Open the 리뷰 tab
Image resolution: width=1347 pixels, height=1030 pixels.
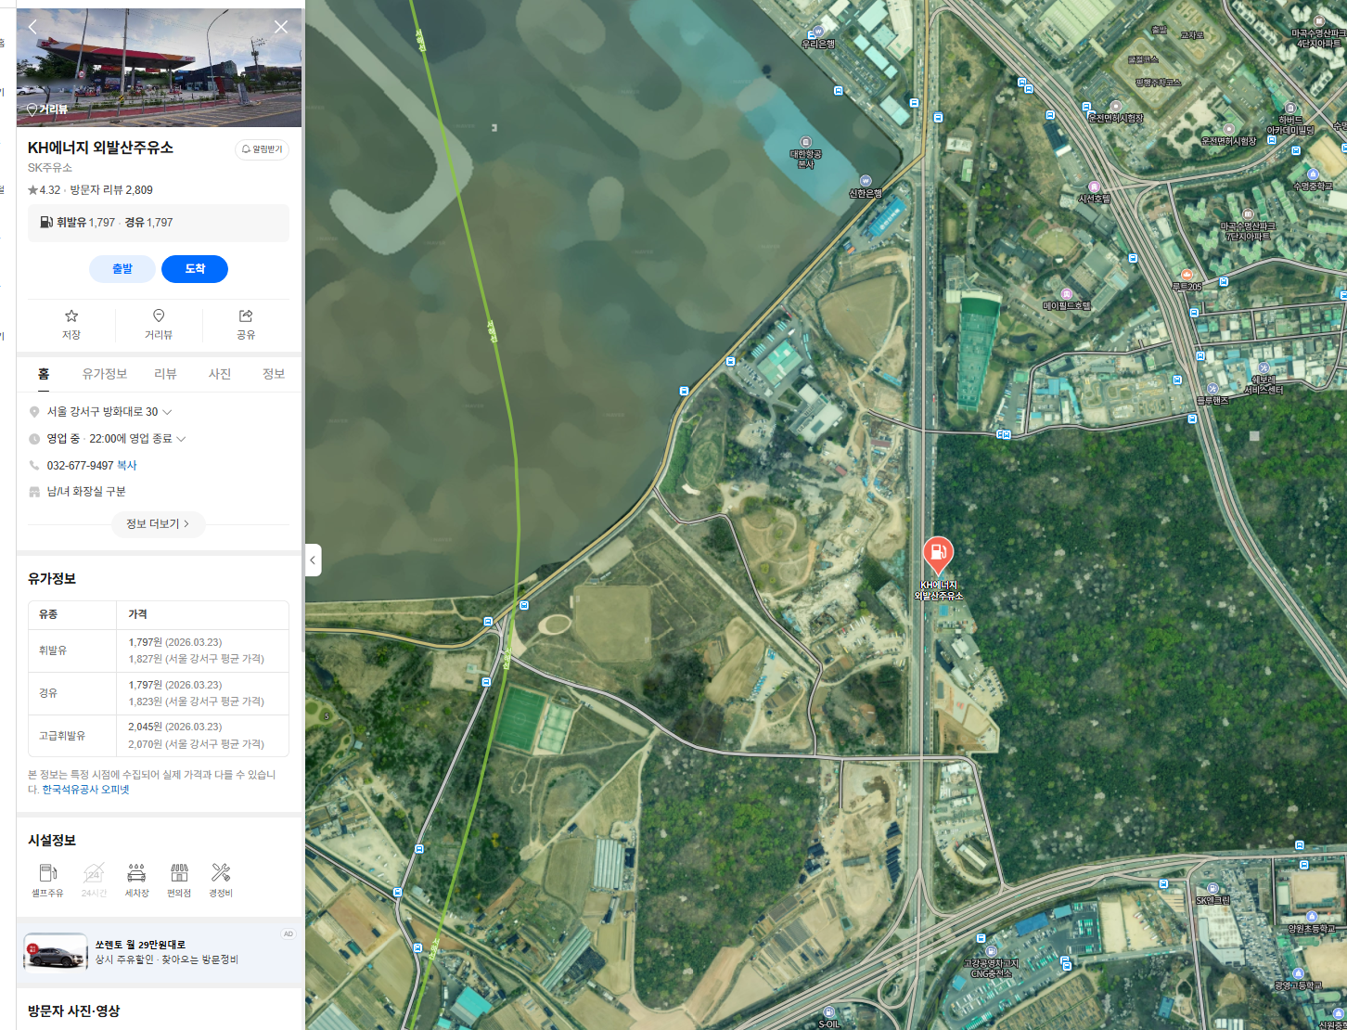coord(165,374)
